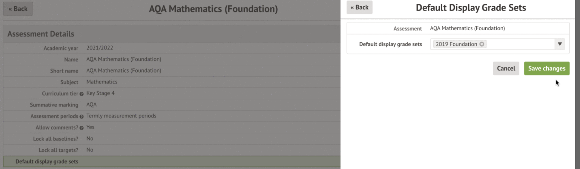
Task: Click the 2019 Foundation tag label
Action: [456, 44]
